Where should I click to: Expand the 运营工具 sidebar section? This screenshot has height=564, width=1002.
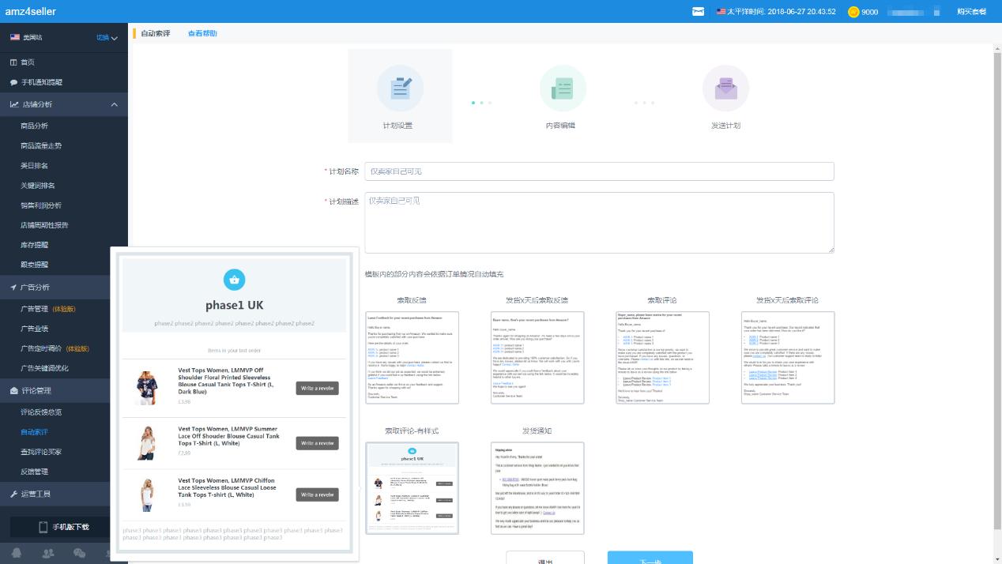coord(63,494)
